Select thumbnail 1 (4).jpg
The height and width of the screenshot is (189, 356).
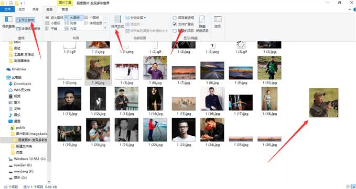pyautogui.click(x=98, y=70)
